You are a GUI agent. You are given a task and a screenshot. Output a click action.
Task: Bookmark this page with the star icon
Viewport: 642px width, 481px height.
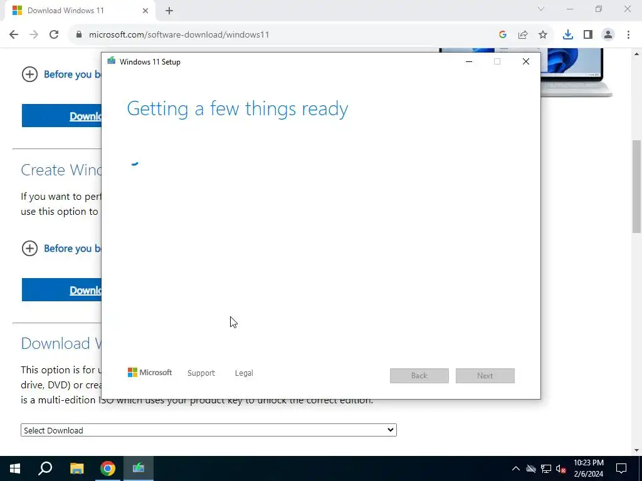click(x=543, y=35)
